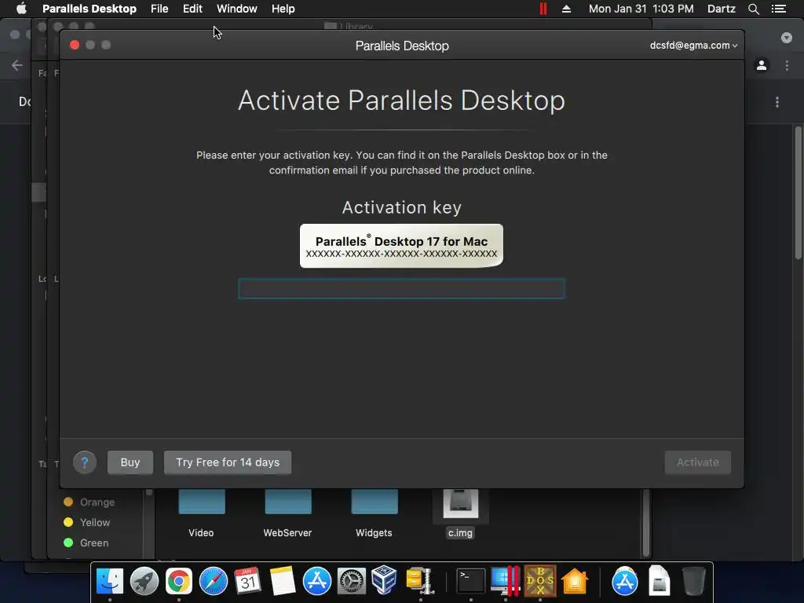Open the File menu

tap(159, 9)
